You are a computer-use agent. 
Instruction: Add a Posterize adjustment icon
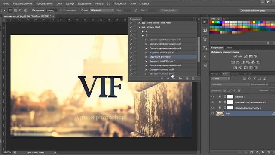point(241,68)
